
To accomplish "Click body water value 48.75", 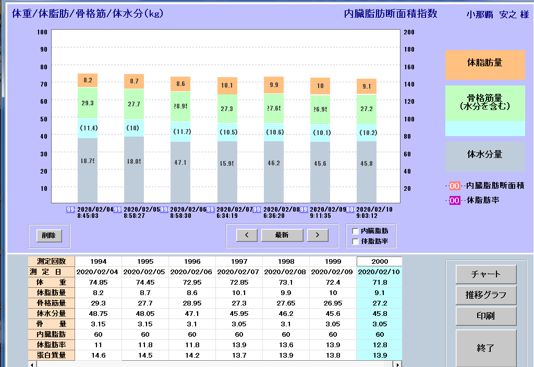I will pyautogui.click(x=99, y=313).
